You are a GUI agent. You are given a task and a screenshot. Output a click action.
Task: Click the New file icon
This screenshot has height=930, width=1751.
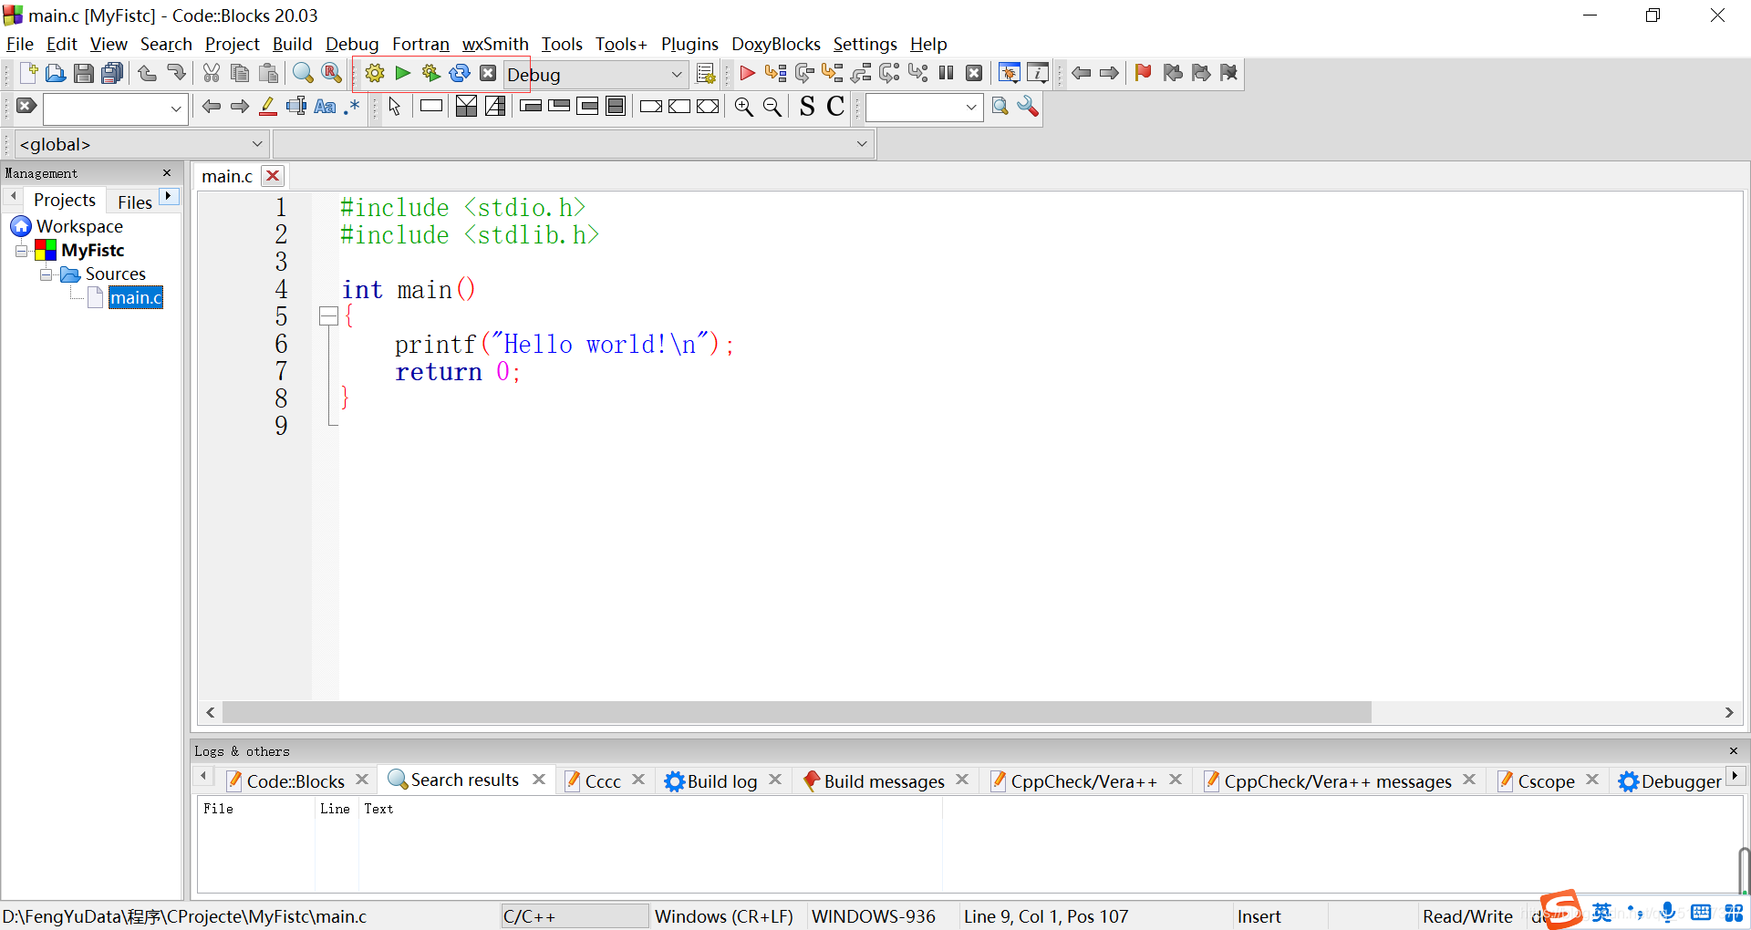coord(27,73)
